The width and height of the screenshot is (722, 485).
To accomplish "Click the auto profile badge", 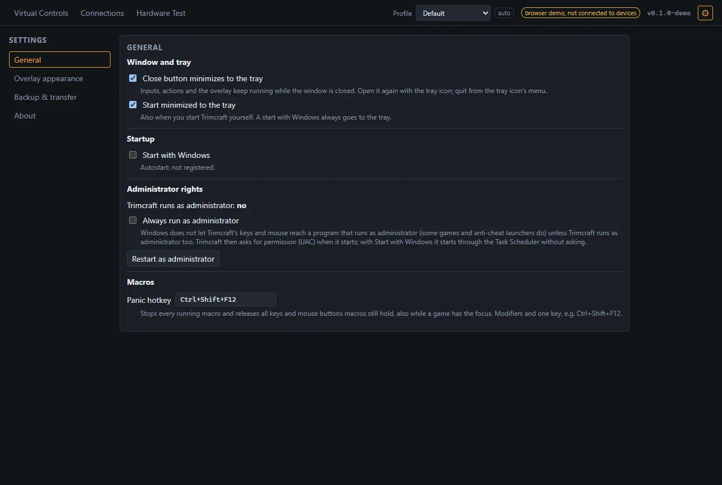I will click(x=504, y=13).
